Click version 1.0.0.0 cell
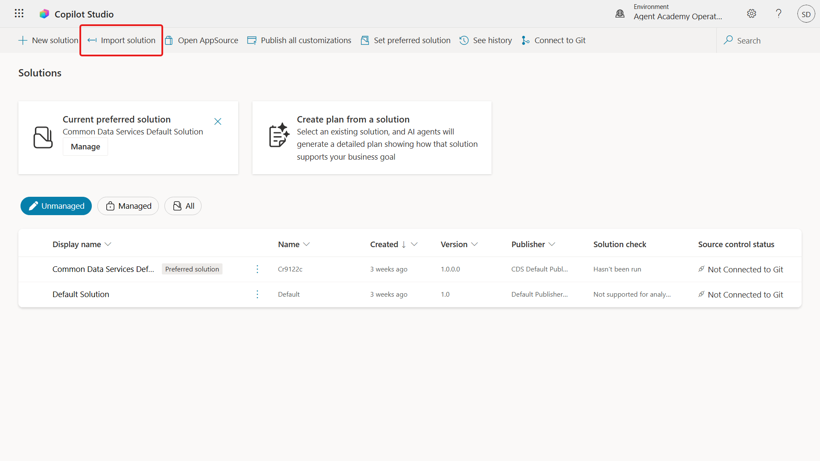The height and width of the screenshot is (461, 820). click(451, 269)
